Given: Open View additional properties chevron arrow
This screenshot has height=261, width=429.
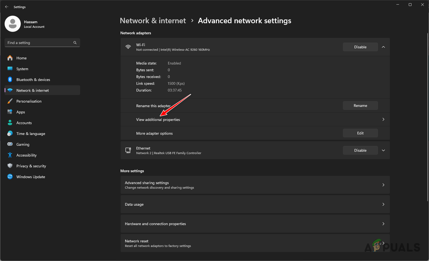Looking at the screenshot, I should click(x=383, y=119).
